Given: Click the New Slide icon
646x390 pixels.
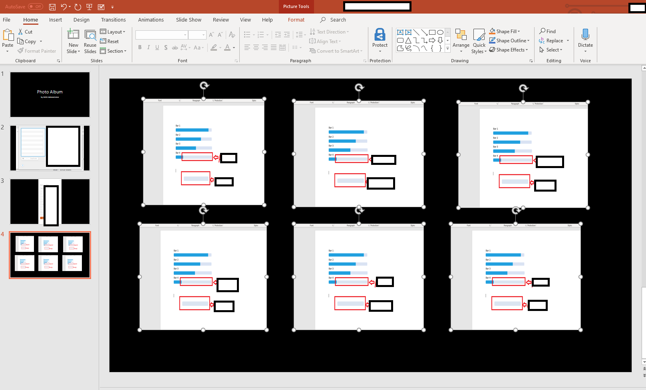Looking at the screenshot, I should click(x=73, y=35).
